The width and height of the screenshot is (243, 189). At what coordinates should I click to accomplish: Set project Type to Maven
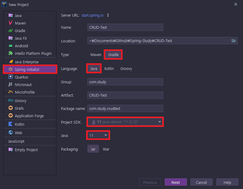click(96, 55)
